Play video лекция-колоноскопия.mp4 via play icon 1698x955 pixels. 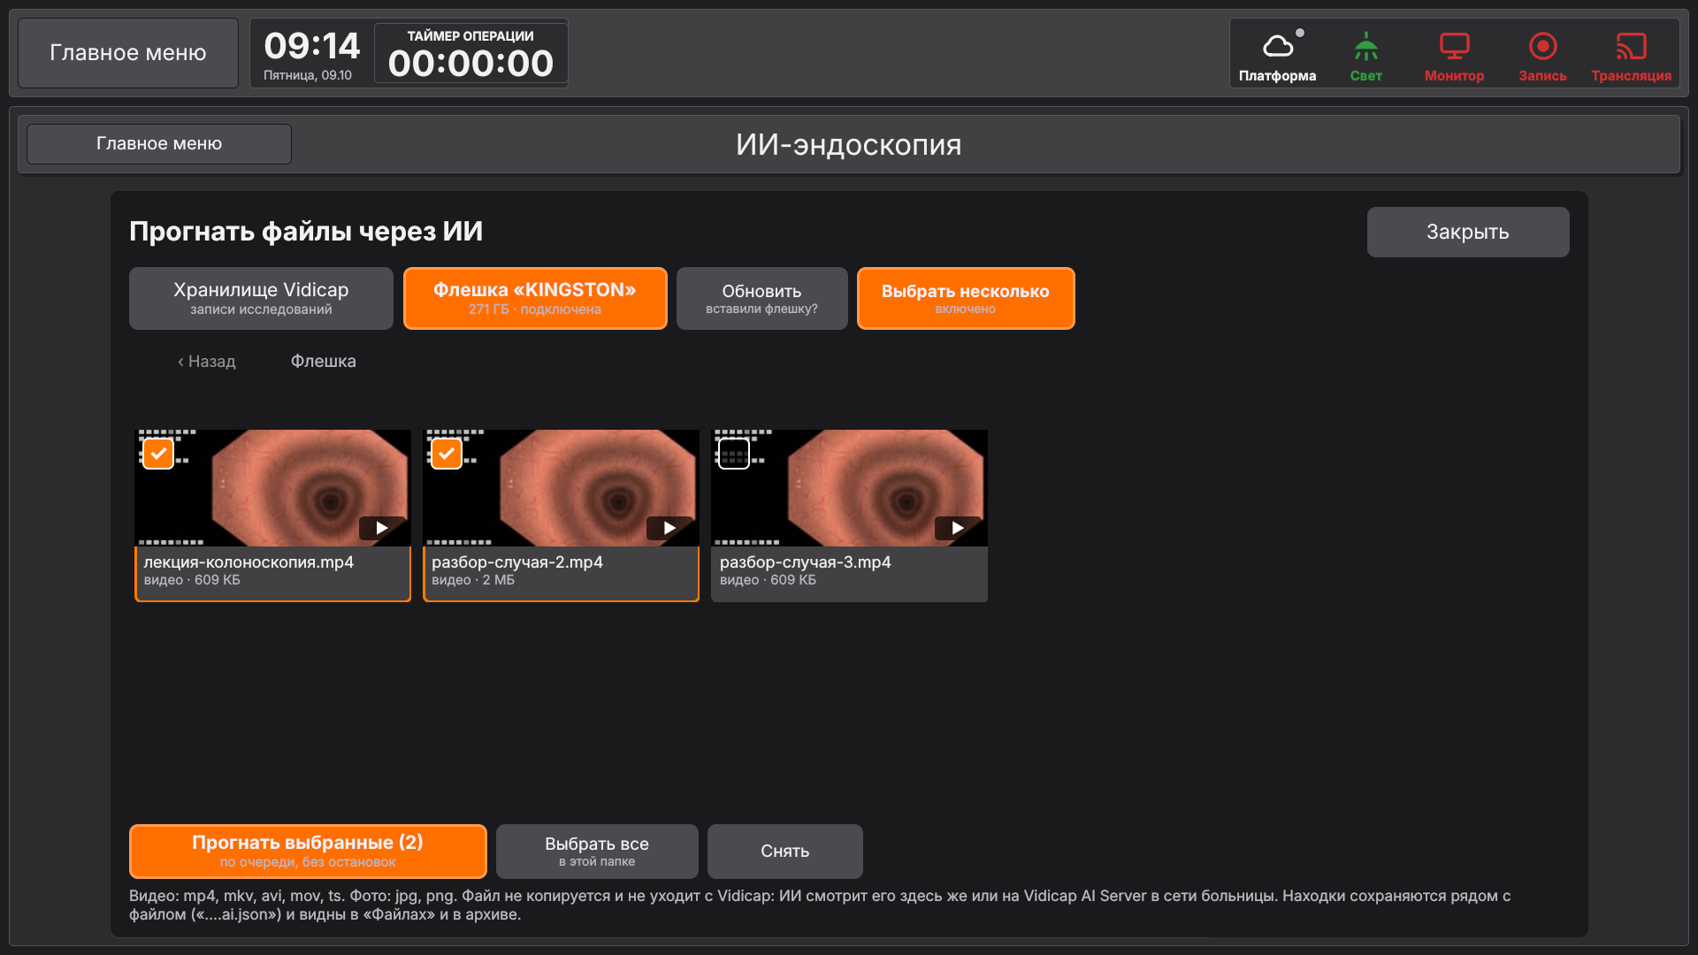[x=382, y=528]
